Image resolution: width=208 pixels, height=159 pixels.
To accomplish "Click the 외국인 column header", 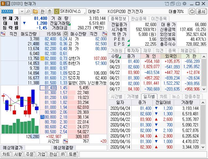I will click(171, 56).
